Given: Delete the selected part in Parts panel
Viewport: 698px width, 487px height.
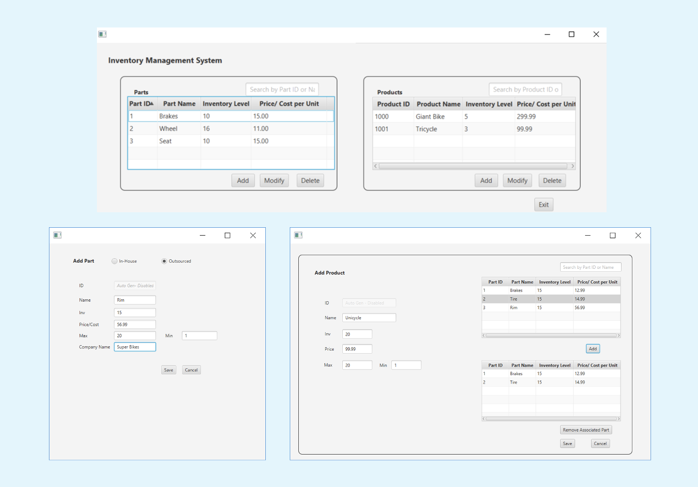Looking at the screenshot, I should point(310,181).
